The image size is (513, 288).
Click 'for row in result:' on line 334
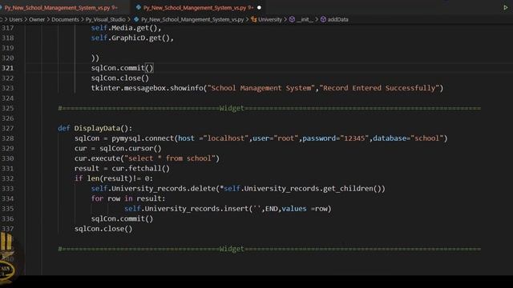(x=128, y=198)
